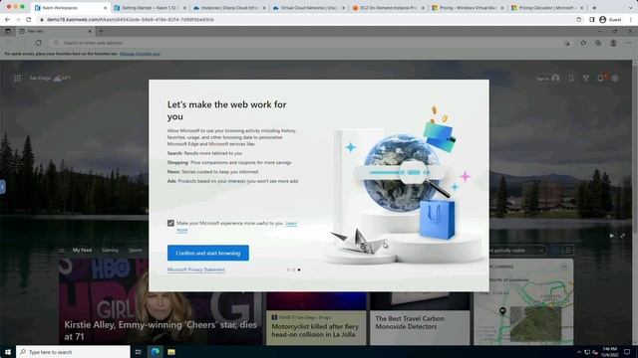Switch to the Kasm Workspaces Chrome tab

pos(69,8)
